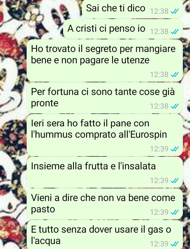Tap the 'Insieme alla frutta e l'insalata' message
The width and height of the screenshot is (190, 249).
pos(105,172)
